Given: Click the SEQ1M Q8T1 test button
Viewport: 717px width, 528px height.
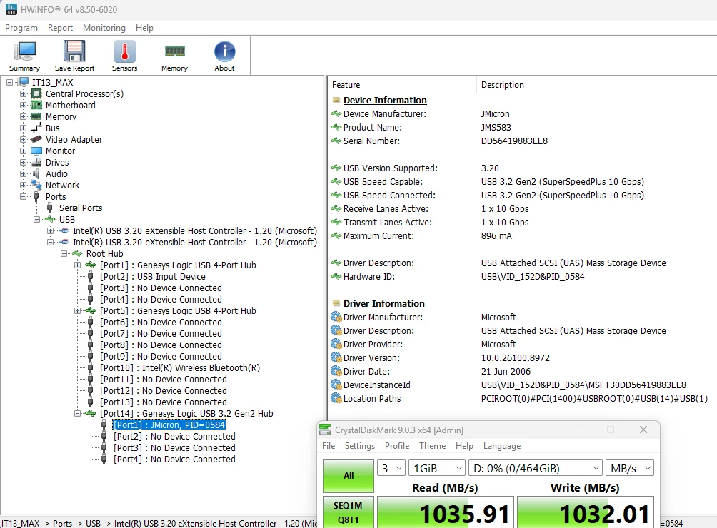Looking at the screenshot, I should 349,512.
